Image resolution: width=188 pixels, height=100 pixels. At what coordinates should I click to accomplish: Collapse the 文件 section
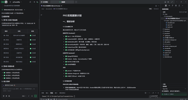[164, 12]
